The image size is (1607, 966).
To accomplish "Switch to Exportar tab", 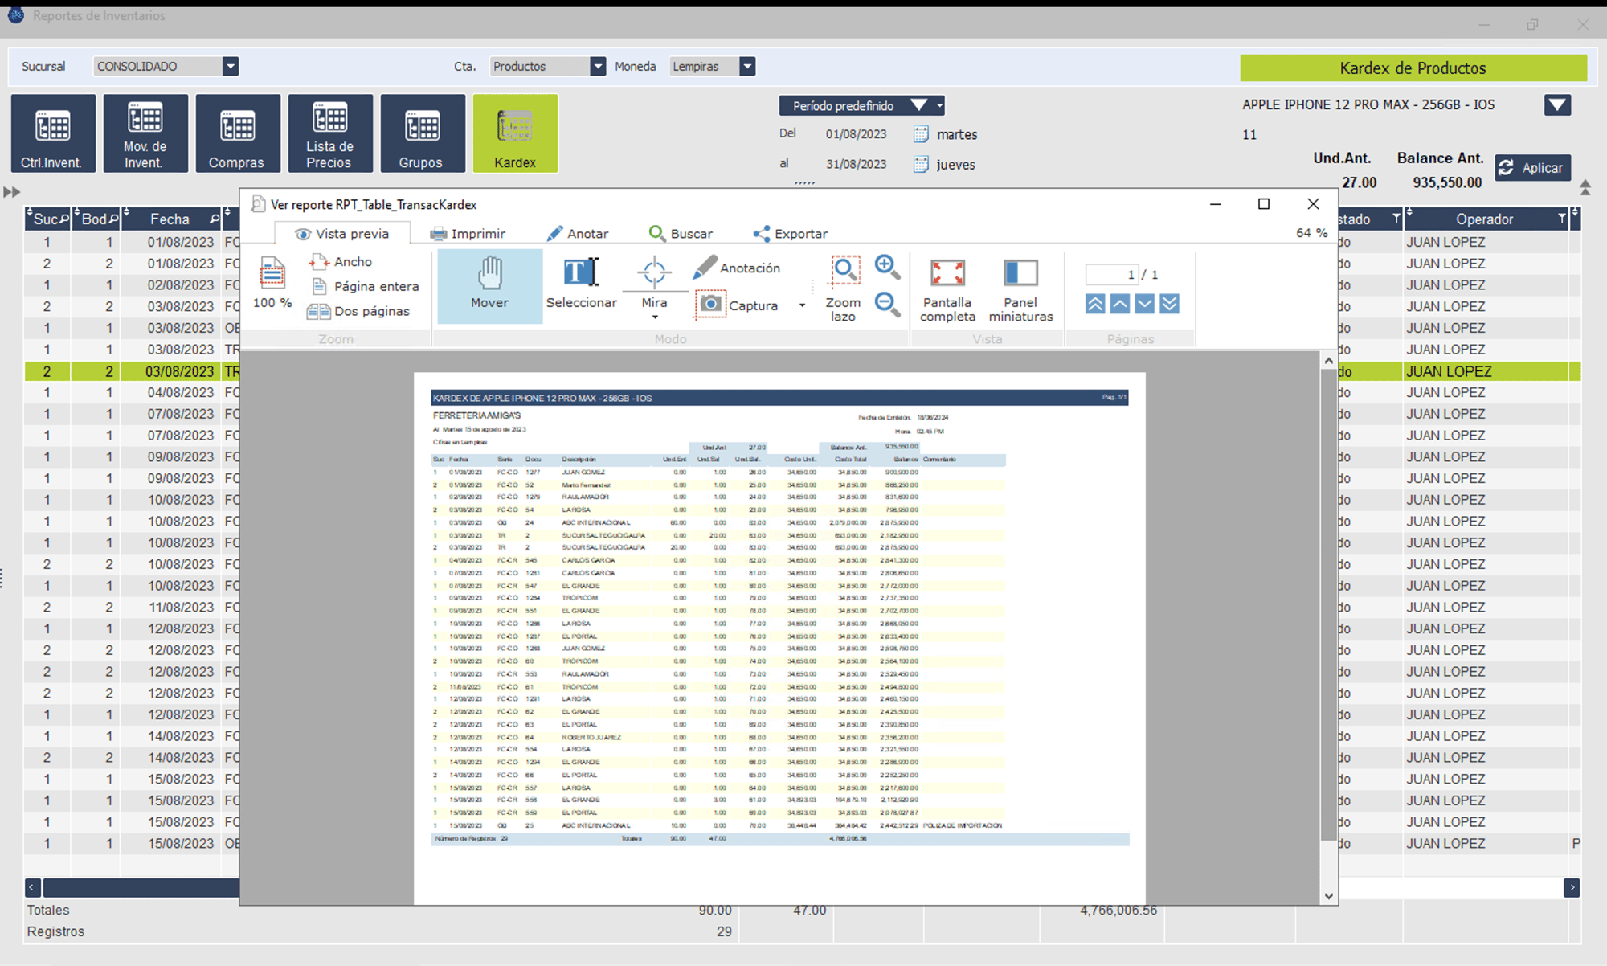I will (x=790, y=234).
